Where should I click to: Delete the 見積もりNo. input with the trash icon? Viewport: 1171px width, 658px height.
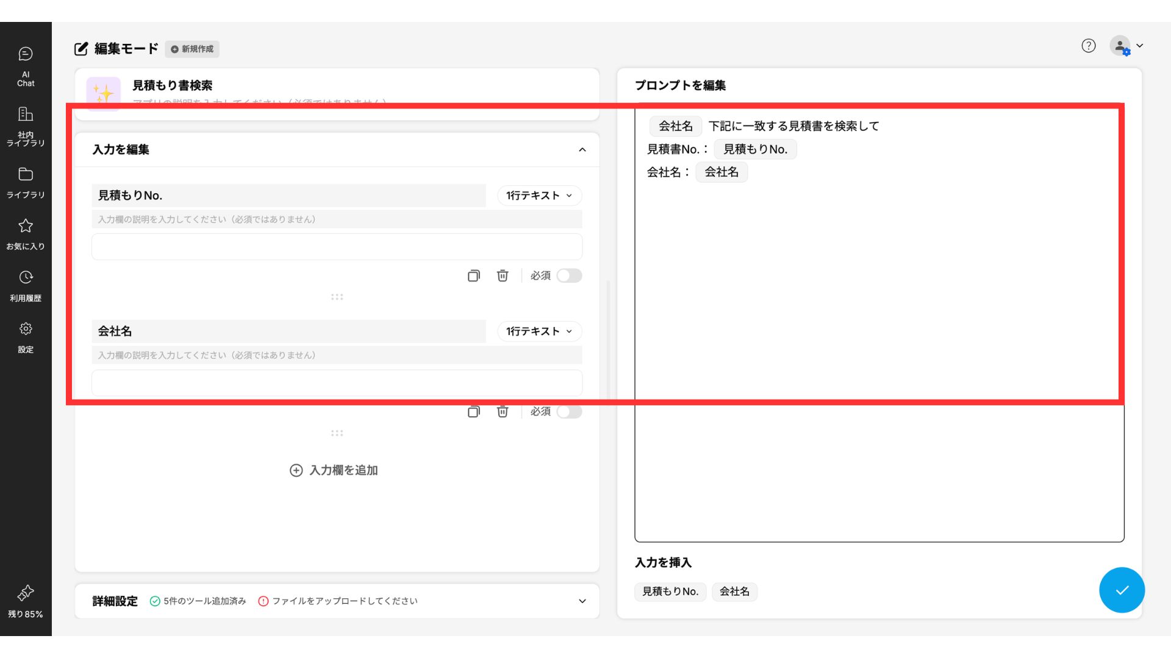click(503, 276)
